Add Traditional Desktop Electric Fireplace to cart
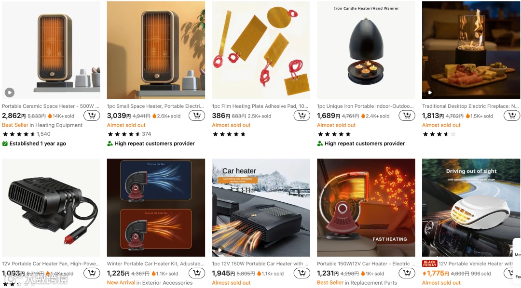The image size is (521, 288). 512,116
